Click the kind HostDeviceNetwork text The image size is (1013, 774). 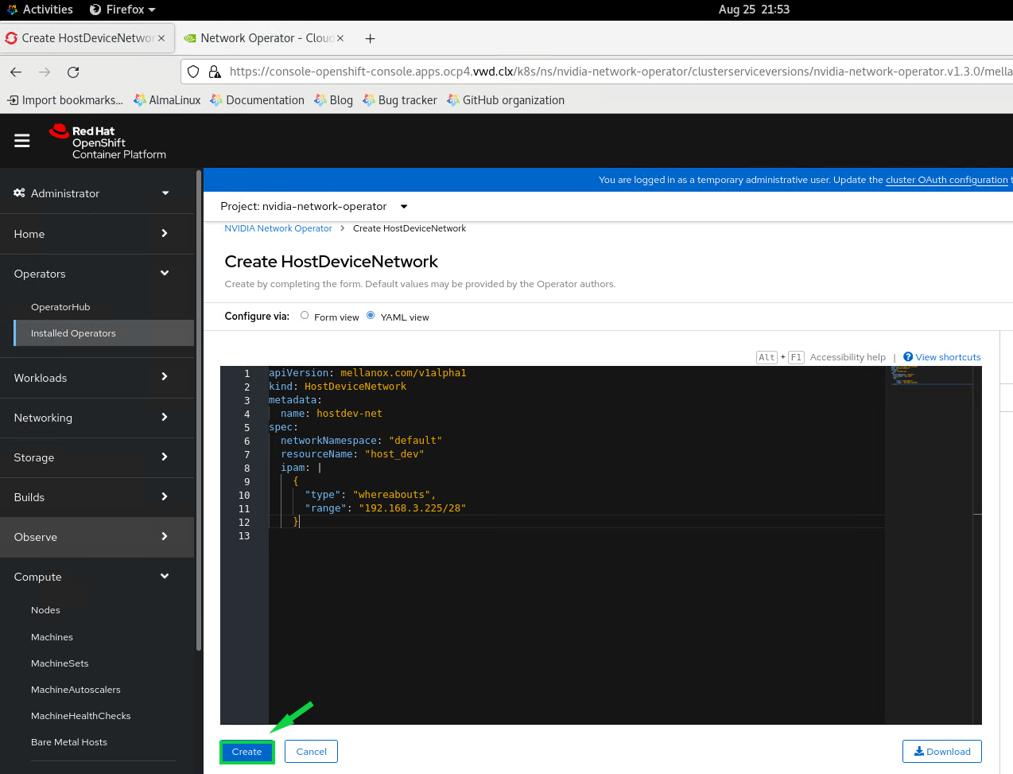click(355, 387)
